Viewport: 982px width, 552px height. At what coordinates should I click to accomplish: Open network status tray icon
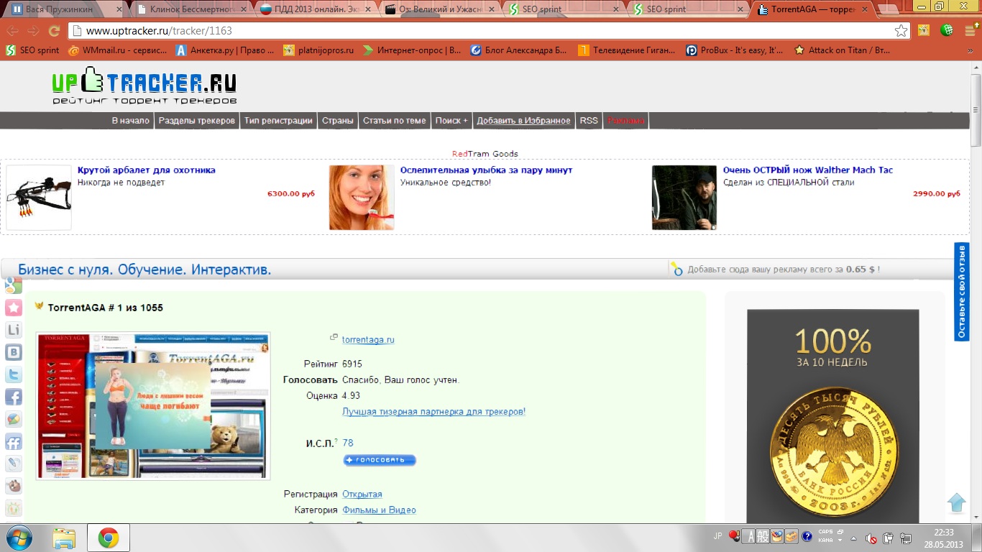tap(906, 538)
